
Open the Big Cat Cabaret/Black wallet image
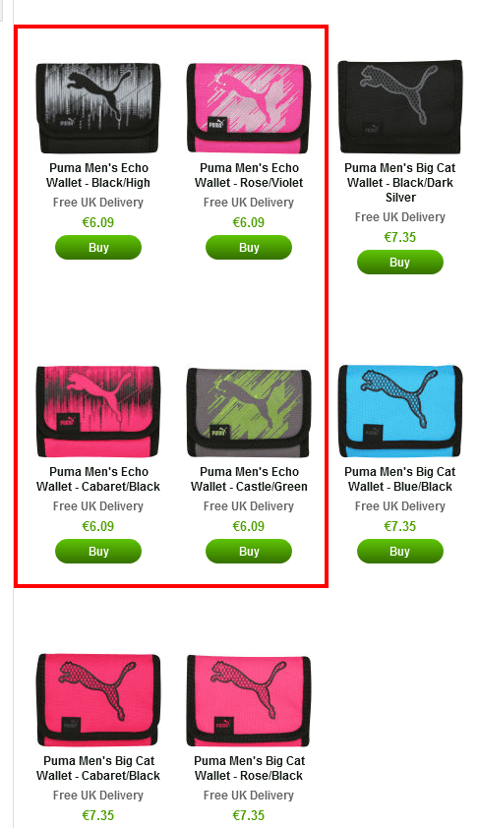coord(98,700)
